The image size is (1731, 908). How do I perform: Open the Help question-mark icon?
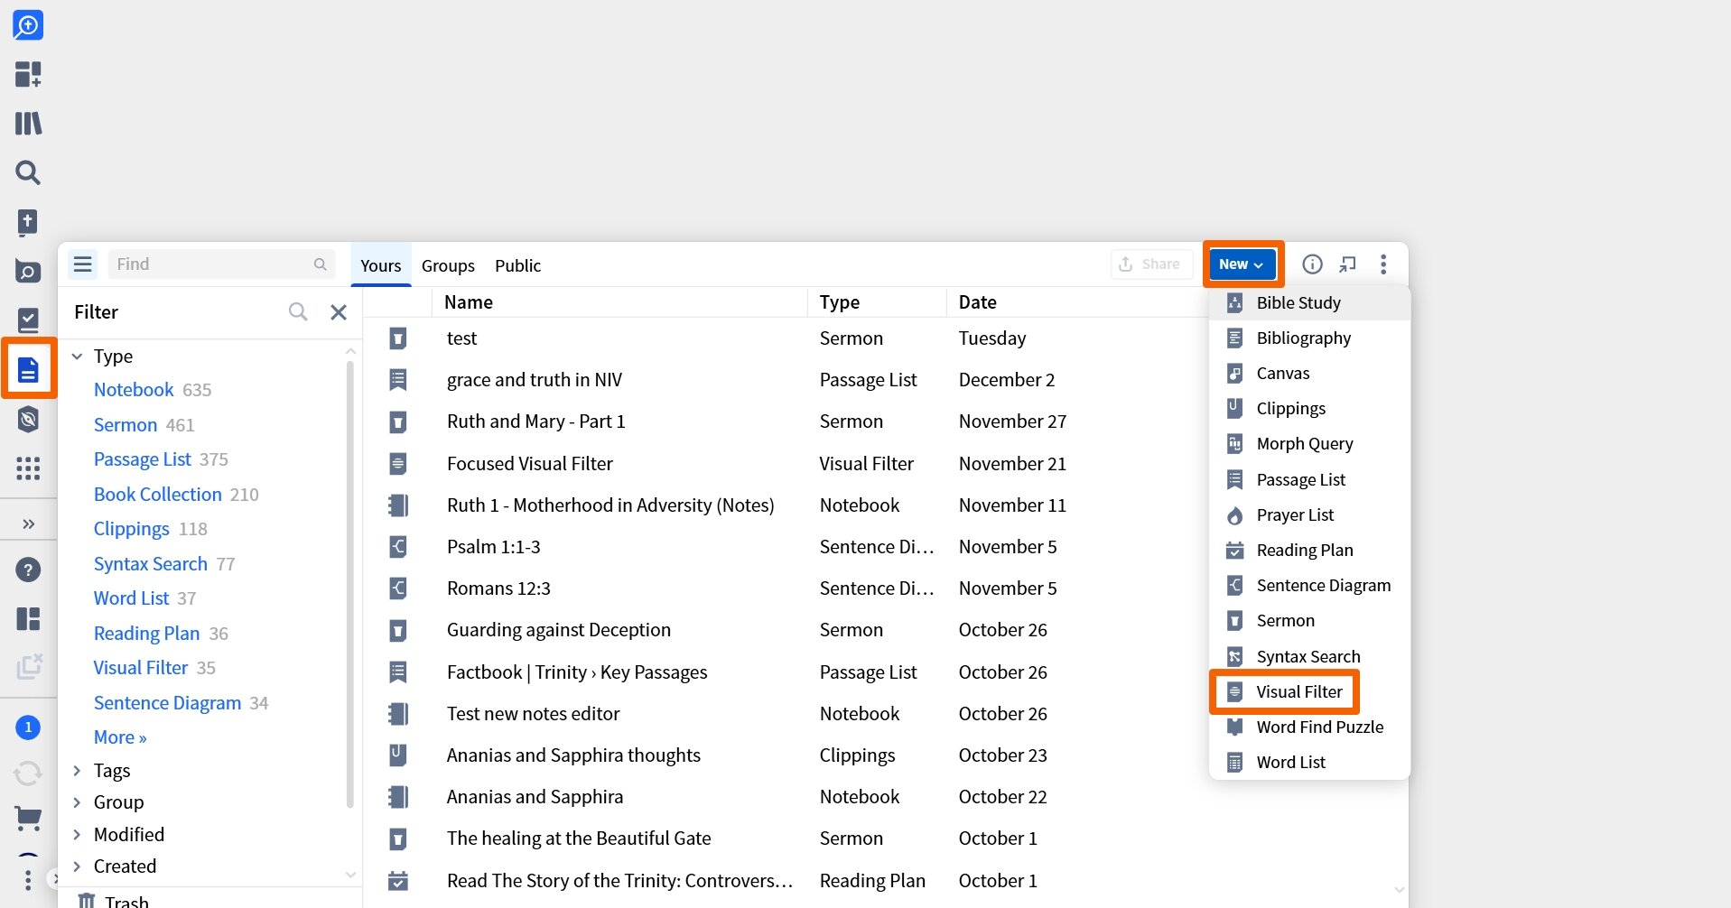[28, 570]
